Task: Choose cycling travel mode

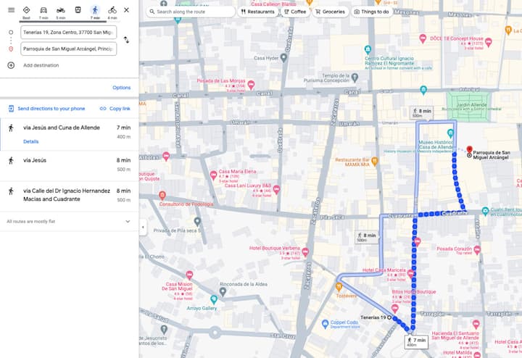Action: click(x=112, y=10)
